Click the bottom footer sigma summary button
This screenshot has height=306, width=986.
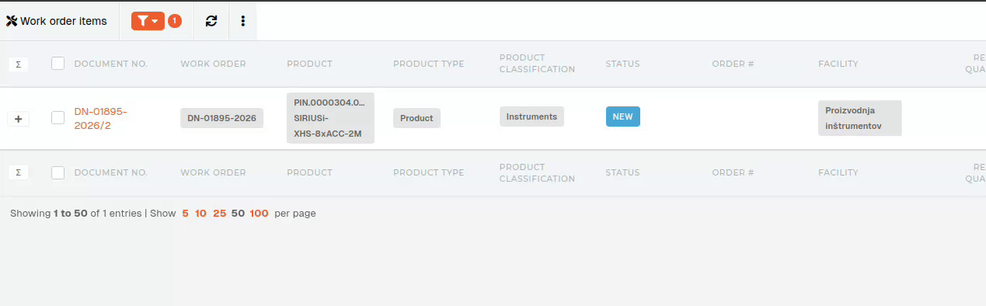click(x=19, y=172)
